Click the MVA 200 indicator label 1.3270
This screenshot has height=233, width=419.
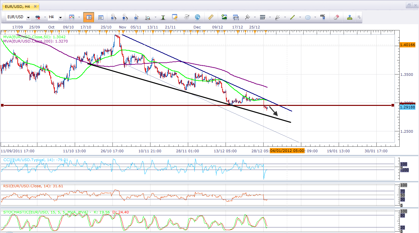(x=35, y=41)
